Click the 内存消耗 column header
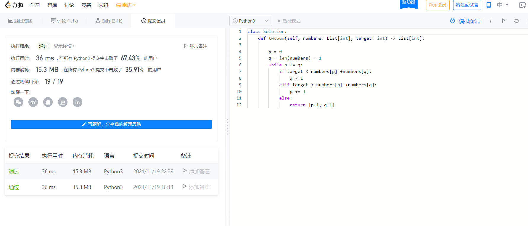Screen dimensions: 528x226 [x=83, y=156]
